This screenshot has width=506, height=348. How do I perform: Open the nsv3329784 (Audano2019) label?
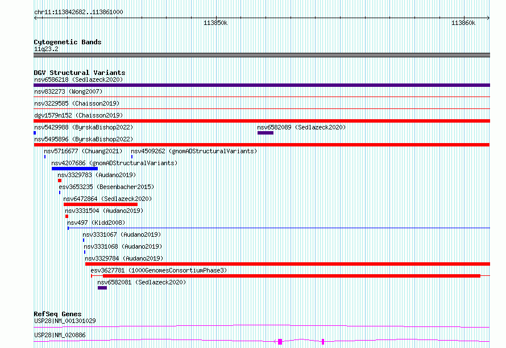click(x=124, y=258)
